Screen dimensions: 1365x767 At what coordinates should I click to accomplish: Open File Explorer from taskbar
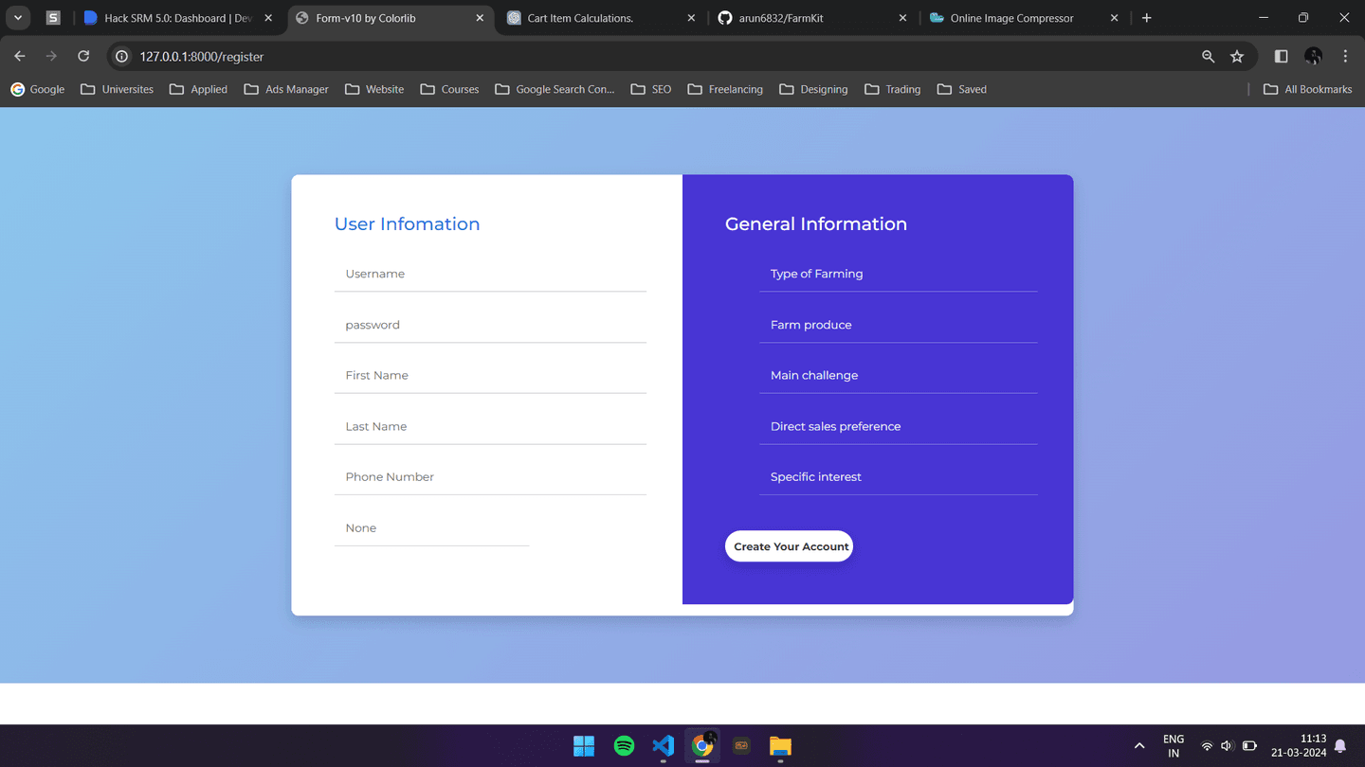pos(780,746)
